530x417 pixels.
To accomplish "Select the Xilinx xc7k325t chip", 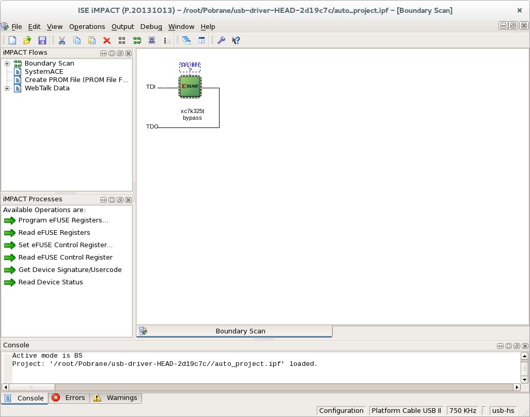I will (190, 87).
